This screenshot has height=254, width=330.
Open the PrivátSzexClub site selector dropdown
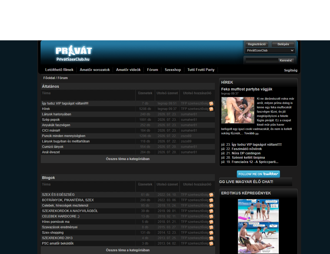[270, 50]
